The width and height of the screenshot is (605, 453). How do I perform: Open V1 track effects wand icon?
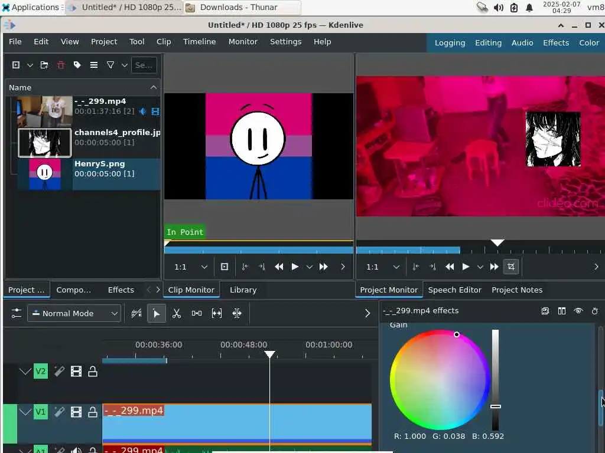coord(59,412)
